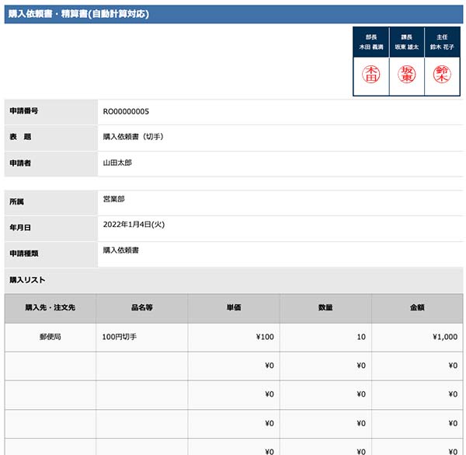
Task: Select the title 購入依頼書（切手）
Action: 133,137
